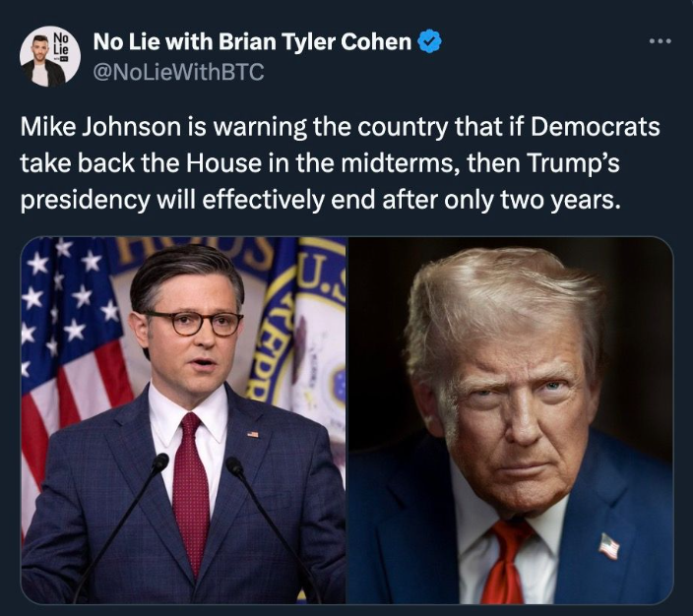This screenshot has height=616, width=693.
Task: Open the left photo of the podium speaker
Action: click(x=183, y=420)
